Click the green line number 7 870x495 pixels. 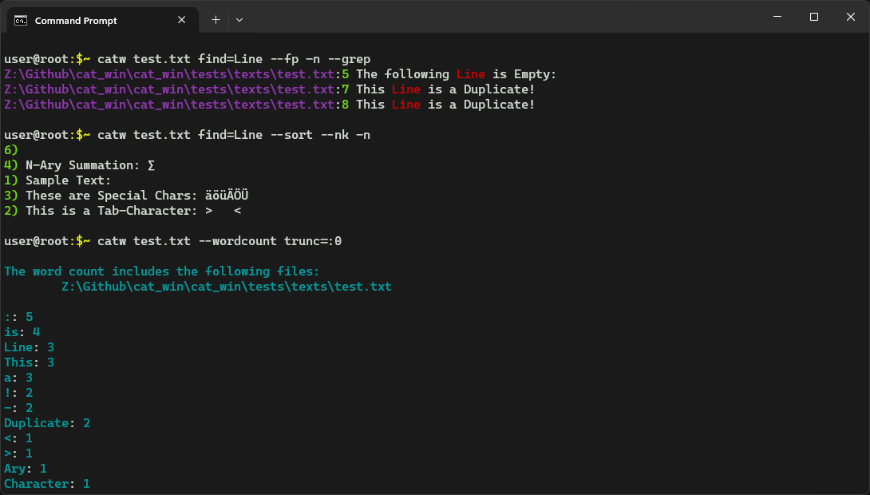[346, 89]
